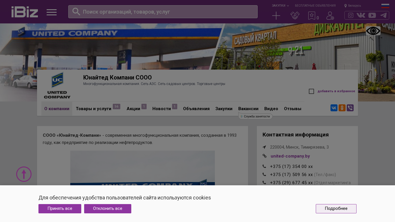The height and width of the screenshot is (222, 395).
Task: Click the scroll-to-top arrow button
Action: pyautogui.click(x=24, y=174)
